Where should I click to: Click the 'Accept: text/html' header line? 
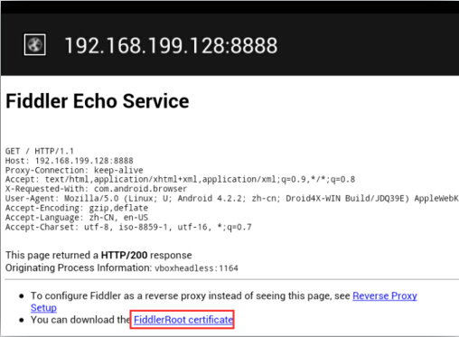point(180,180)
